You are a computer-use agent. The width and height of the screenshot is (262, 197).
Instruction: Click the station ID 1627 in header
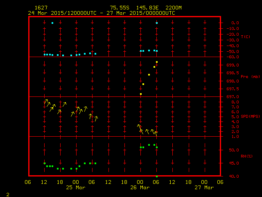[41, 8]
